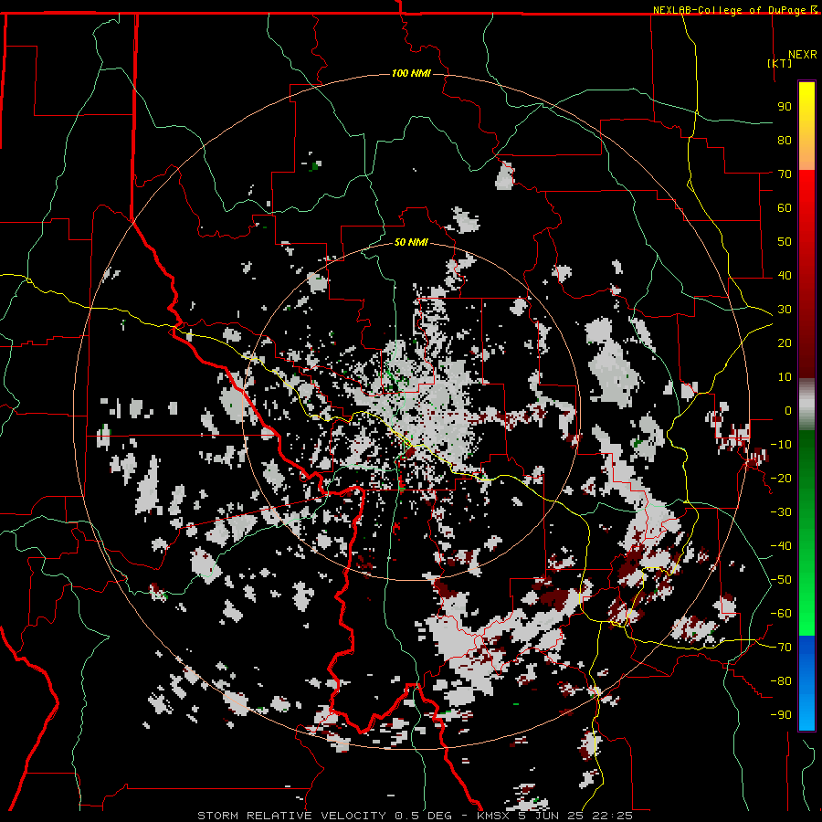Click the NEXR label above the color bar
Screen dimensions: 822x822
click(x=803, y=55)
